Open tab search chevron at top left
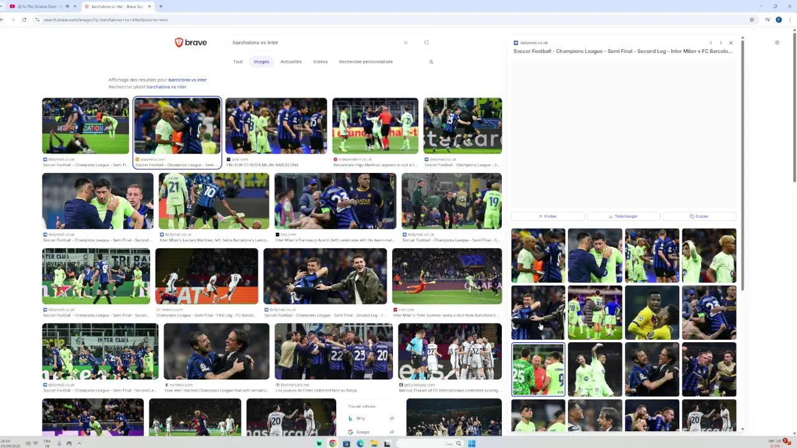797x448 pixels. (2, 6)
